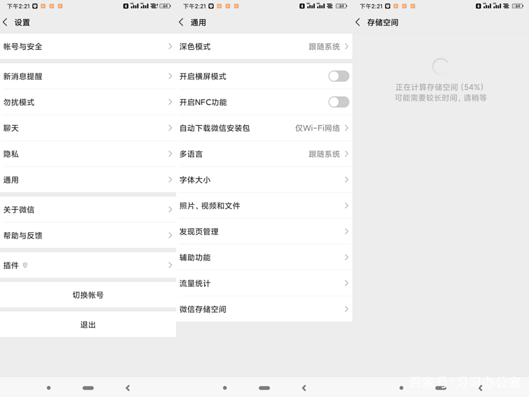
Task: Open the 多语言 language selector
Action: (x=264, y=154)
